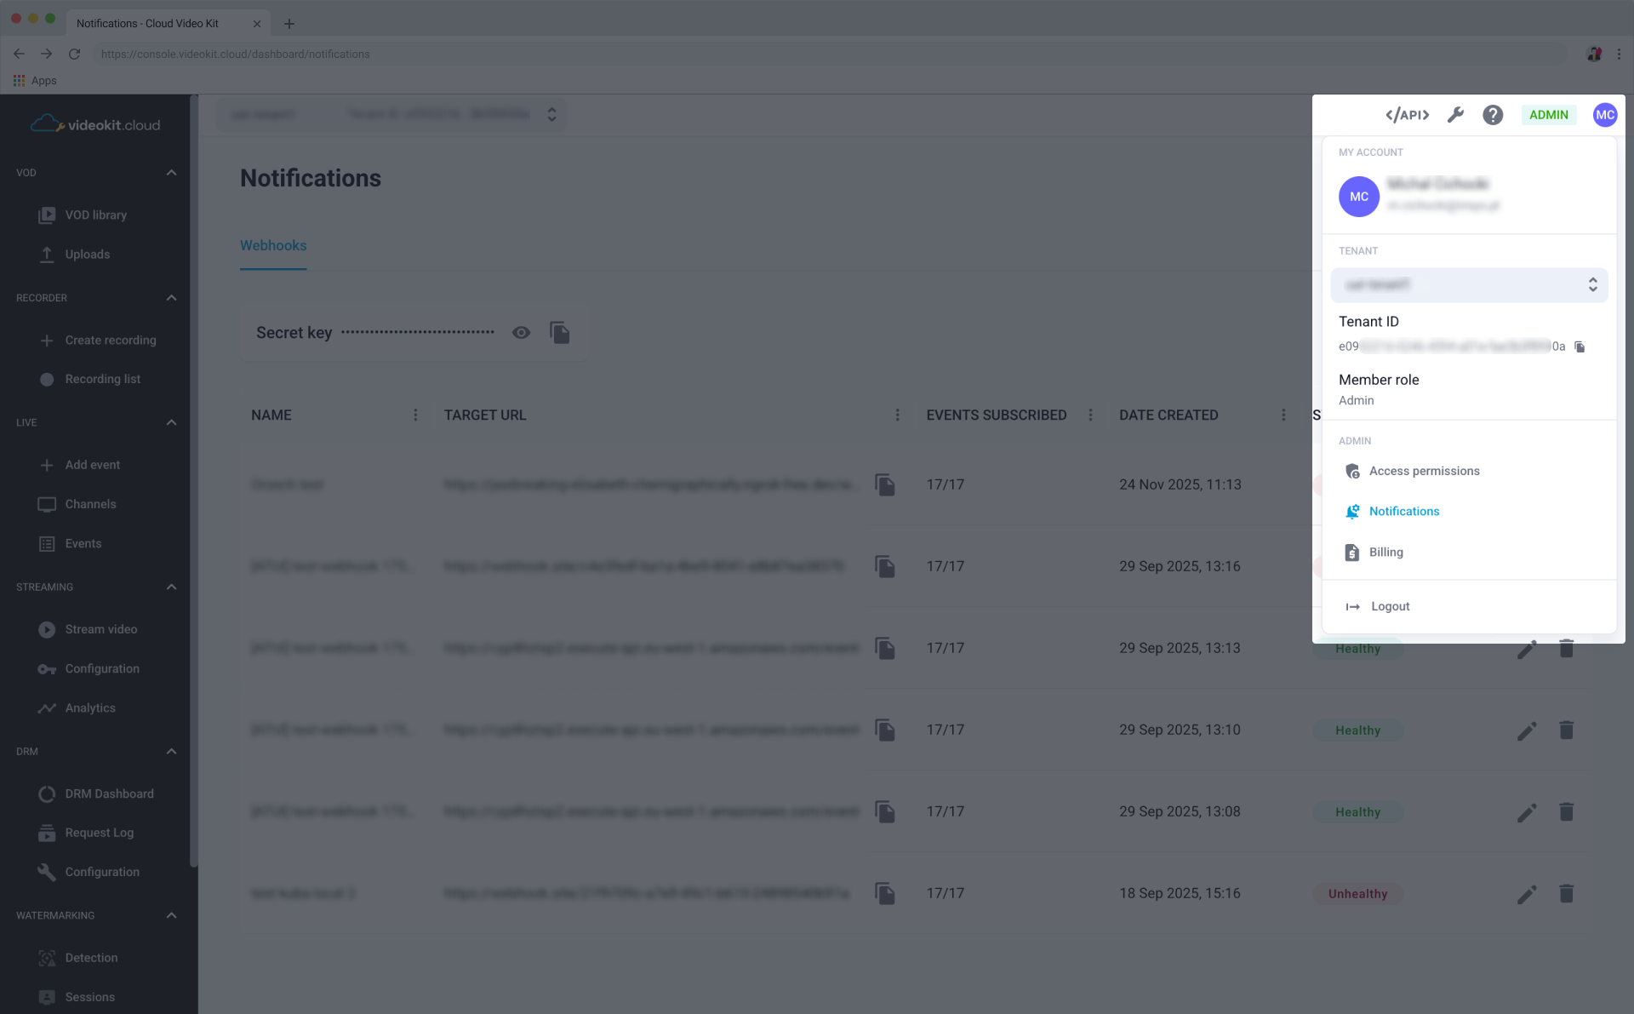
Task: Delete the Unhealthy webhook with the trash icon
Action: (1567, 893)
